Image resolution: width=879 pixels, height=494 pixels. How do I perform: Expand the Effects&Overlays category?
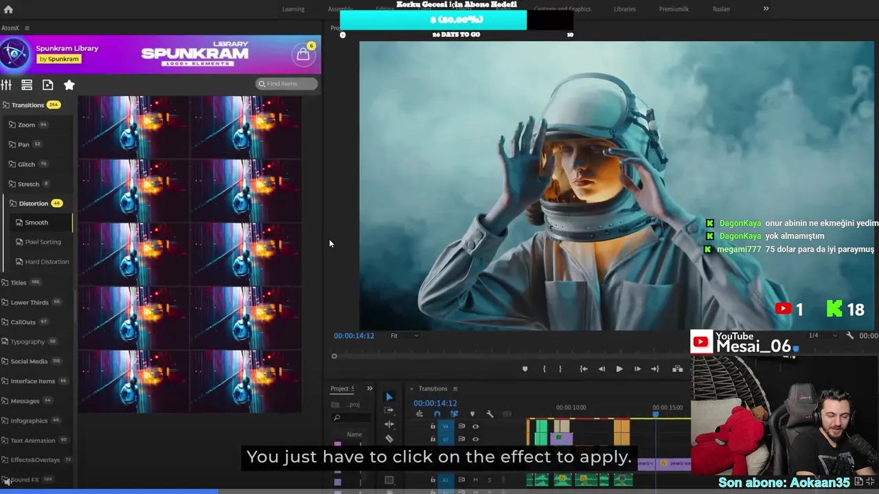click(x=37, y=460)
